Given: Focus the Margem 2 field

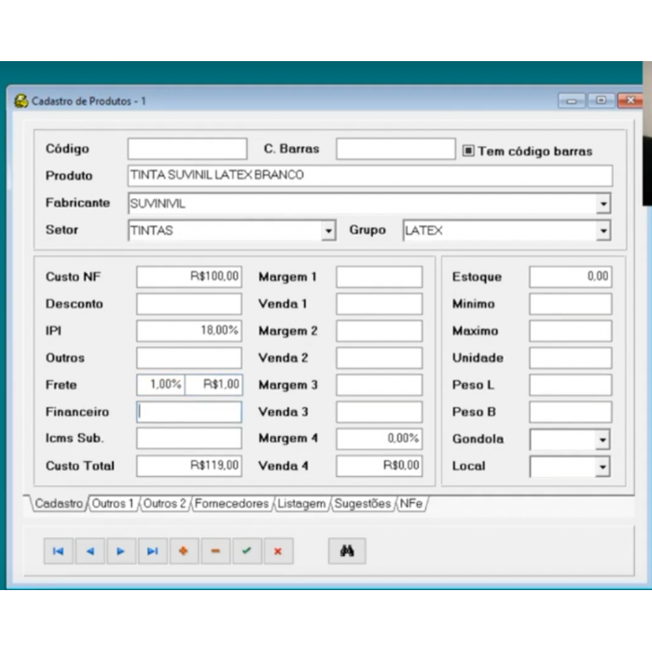Looking at the screenshot, I should [x=380, y=331].
